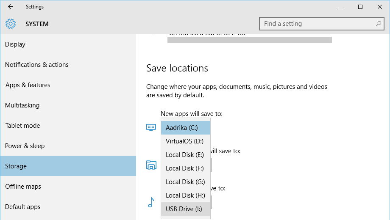Click the documents folder icon

tap(151, 165)
